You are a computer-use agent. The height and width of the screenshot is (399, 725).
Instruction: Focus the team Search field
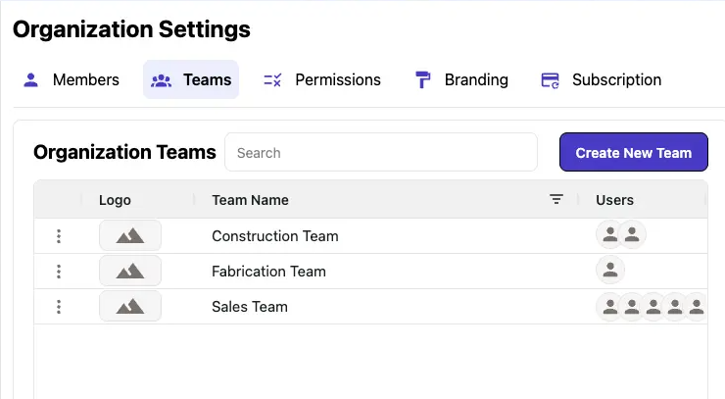381,153
